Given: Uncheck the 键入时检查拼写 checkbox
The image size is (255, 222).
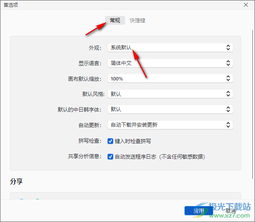Looking at the screenshot, I should pos(110,141).
